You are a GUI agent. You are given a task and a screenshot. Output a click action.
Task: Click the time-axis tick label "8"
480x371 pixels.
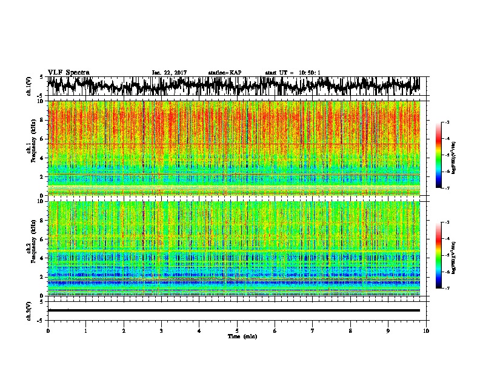350,331
